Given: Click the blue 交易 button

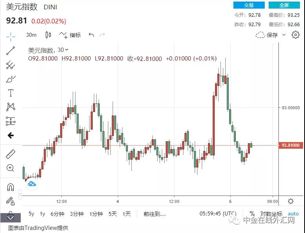Looking at the screenshot, I should (249, 5).
